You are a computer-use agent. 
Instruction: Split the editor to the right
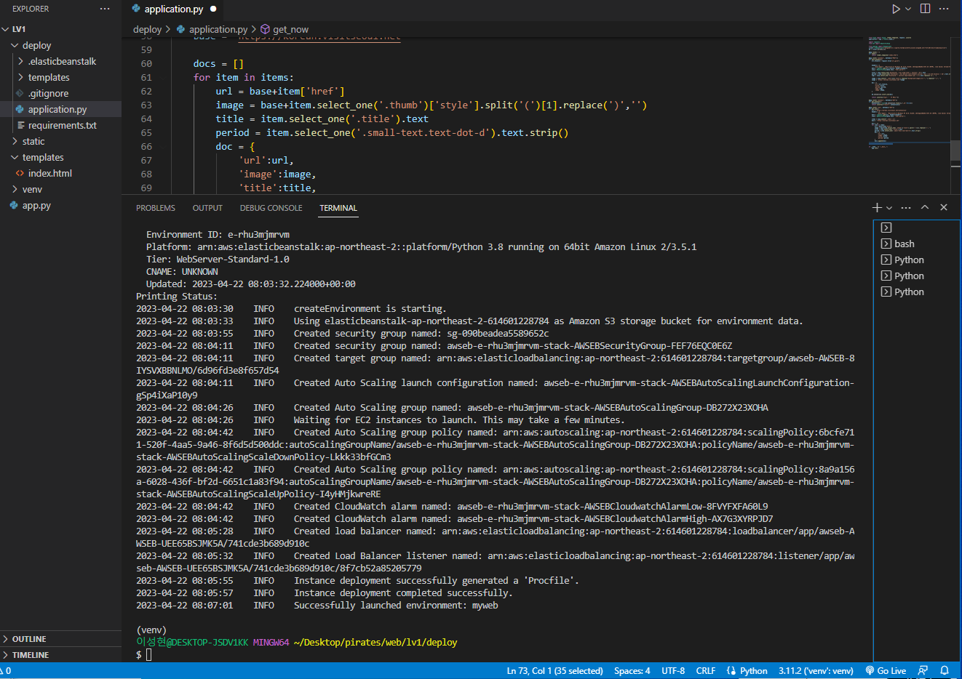click(926, 9)
